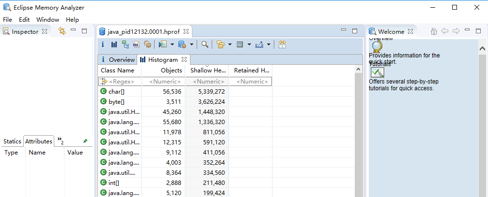Switch to the Statics tab

12,141
